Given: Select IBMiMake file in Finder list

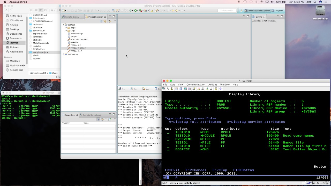Looking at the screenshot, I should pos(38,37).
